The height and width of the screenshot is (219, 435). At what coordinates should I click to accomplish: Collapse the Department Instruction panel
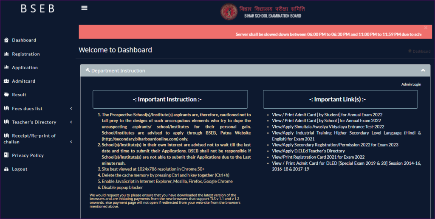pos(423,70)
